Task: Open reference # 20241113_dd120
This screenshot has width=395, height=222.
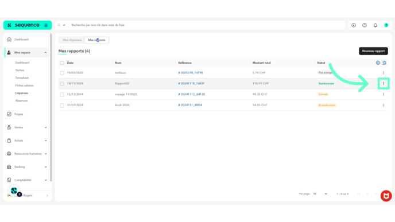Action: click(192, 94)
